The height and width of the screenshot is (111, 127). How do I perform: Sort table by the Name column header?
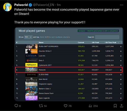41,43
